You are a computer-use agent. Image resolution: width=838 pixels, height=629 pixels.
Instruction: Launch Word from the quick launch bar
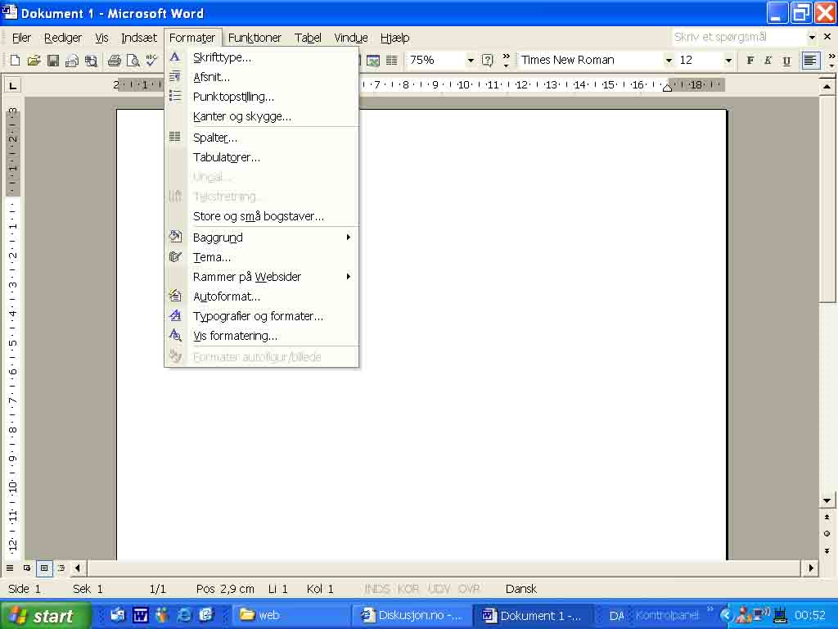[141, 615]
